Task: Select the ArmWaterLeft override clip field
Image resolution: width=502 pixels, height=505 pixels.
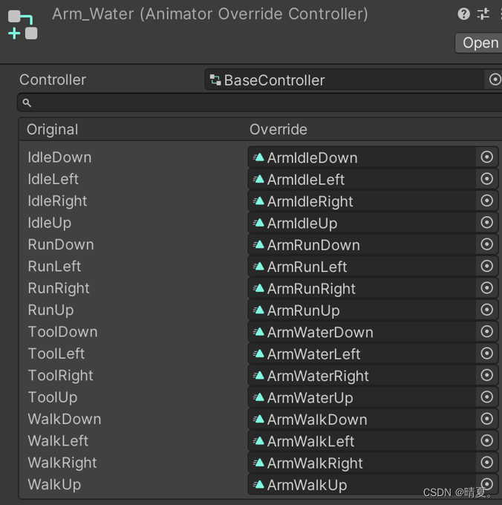Action: pyautogui.click(x=362, y=353)
